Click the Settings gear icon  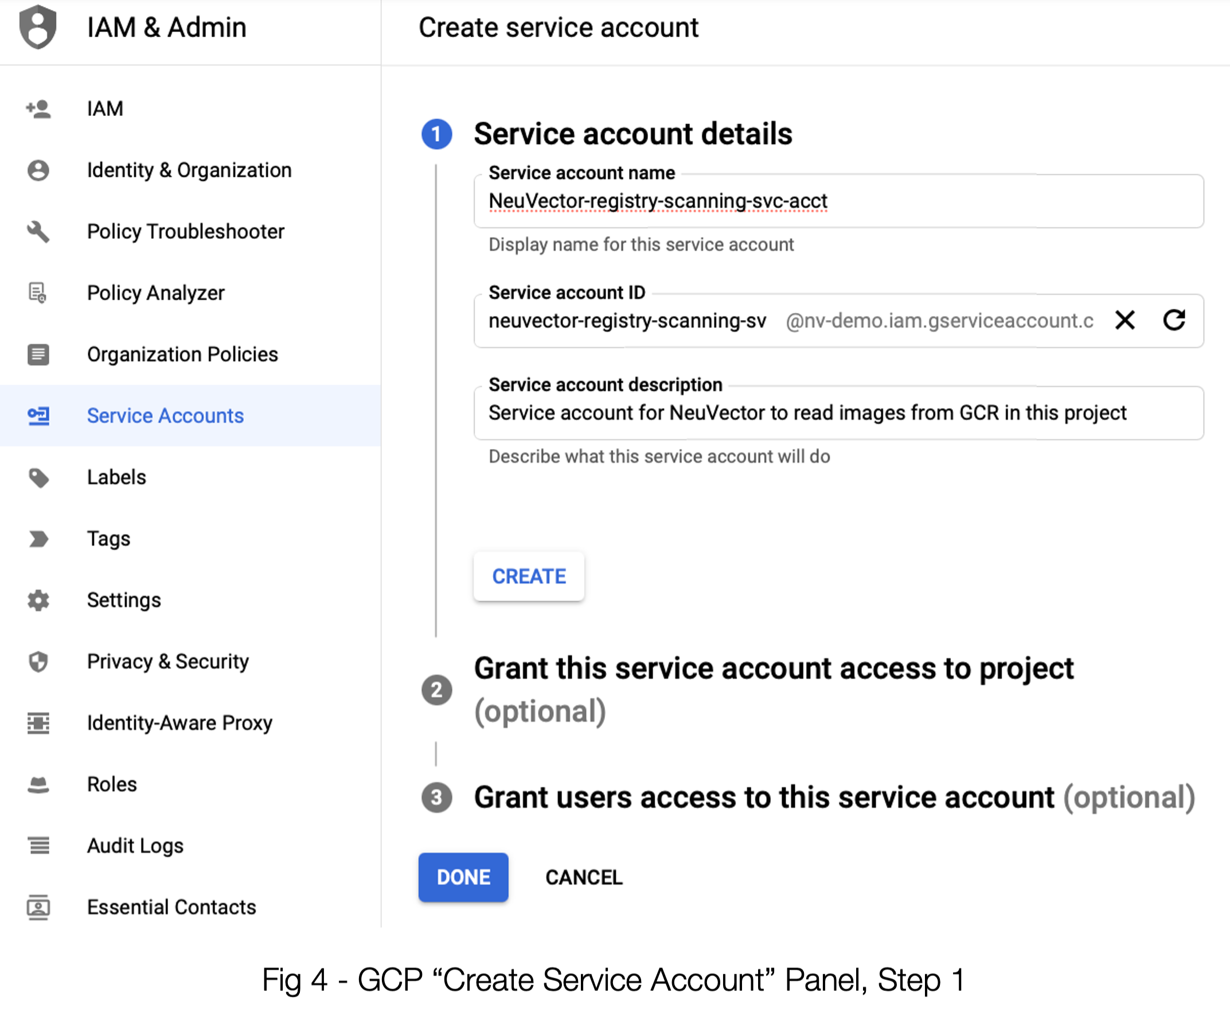pos(38,601)
